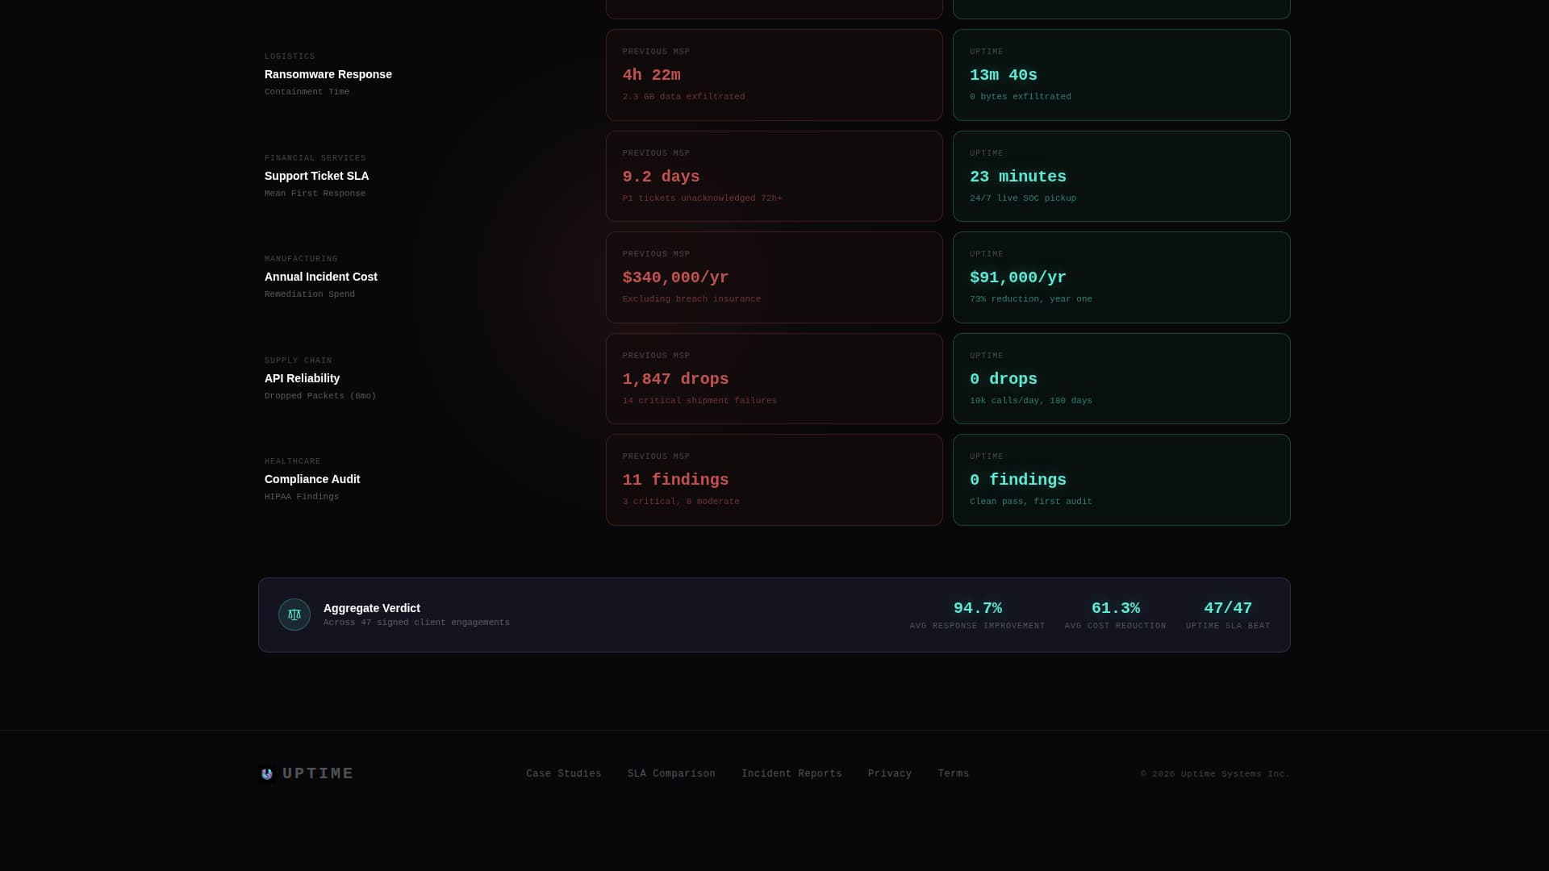Select the 0 findings Uptime card
Screen dimensions: 1549x871
pyautogui.click(x=1121, y=480)
